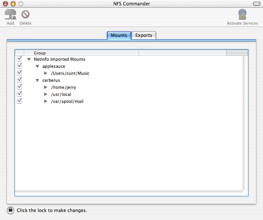Toggle the toolbar using the title bar pill button
263x220 pixels.
(257, 4)
